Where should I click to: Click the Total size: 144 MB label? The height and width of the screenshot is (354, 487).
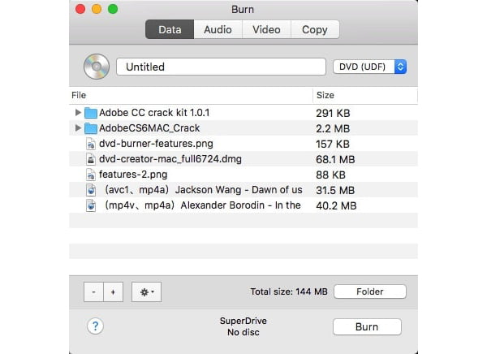289,291
